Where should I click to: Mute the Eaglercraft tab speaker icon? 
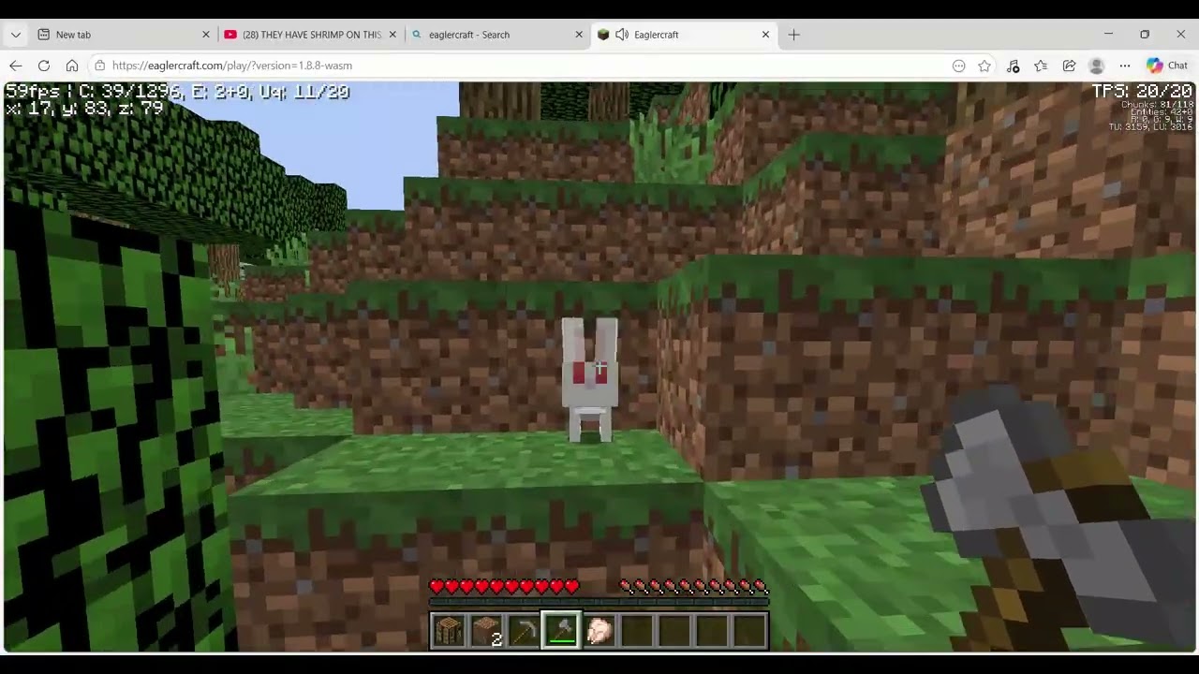(622, 35)
